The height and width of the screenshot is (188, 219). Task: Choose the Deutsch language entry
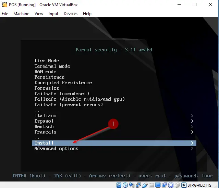(x=44, y=126)
